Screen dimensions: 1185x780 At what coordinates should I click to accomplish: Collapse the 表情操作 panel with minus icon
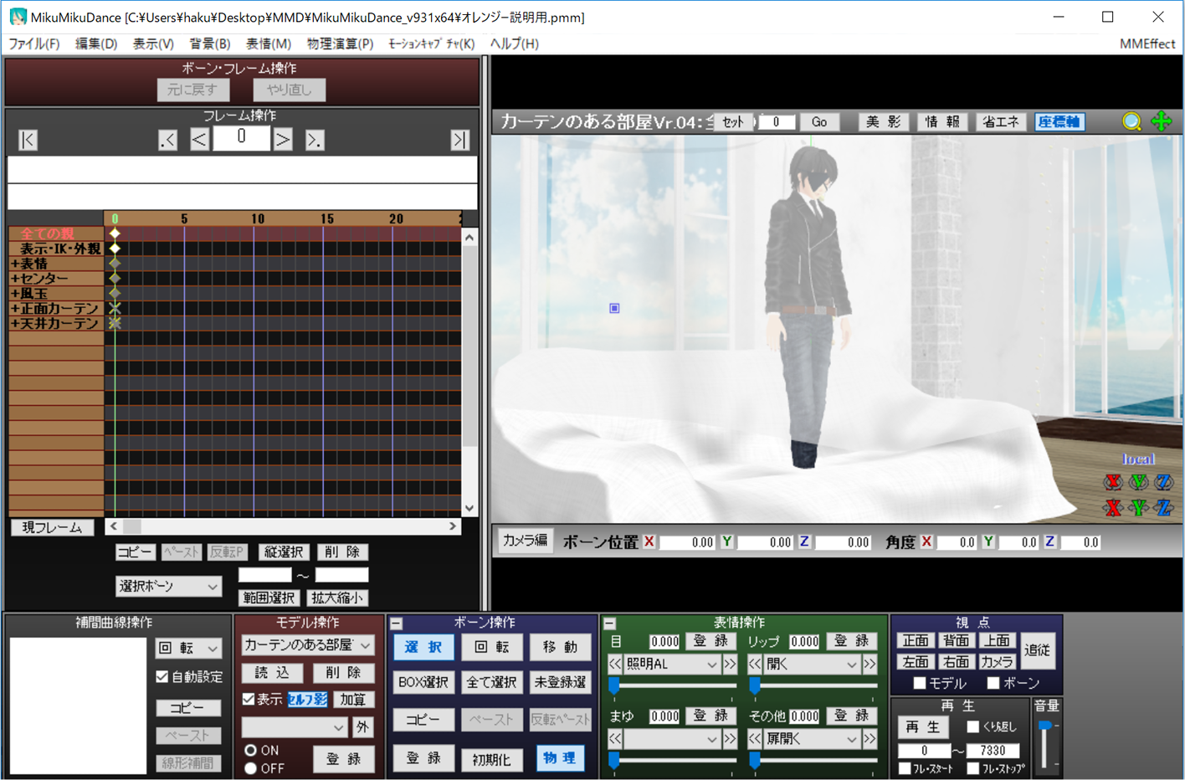(x=610, y=623)
